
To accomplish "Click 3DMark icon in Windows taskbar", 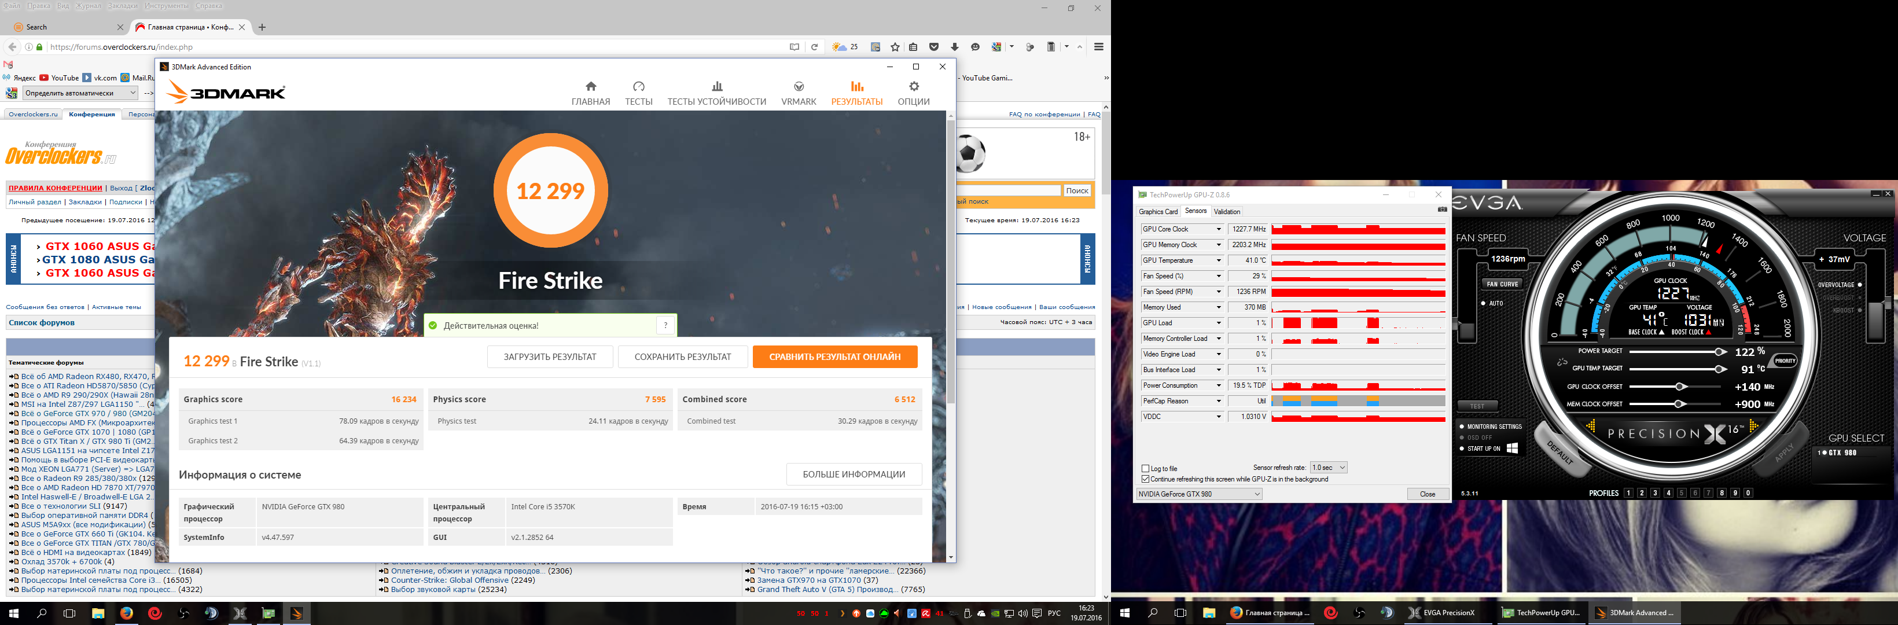I will point(296,612).
